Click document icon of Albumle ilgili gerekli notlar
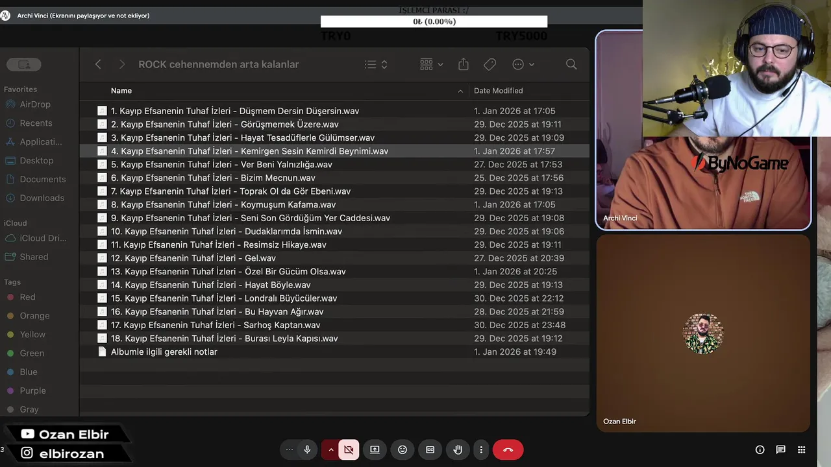This screenshot has height=467, width=831. pos(102,352)
